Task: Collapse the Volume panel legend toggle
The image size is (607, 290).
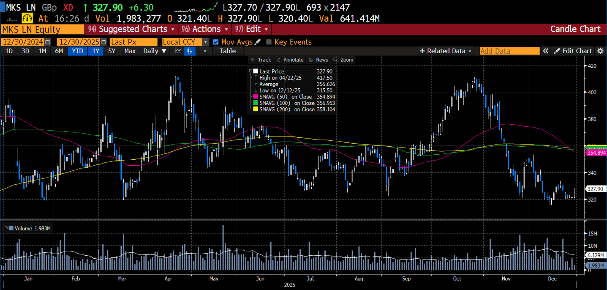Action: coord(6,228)
